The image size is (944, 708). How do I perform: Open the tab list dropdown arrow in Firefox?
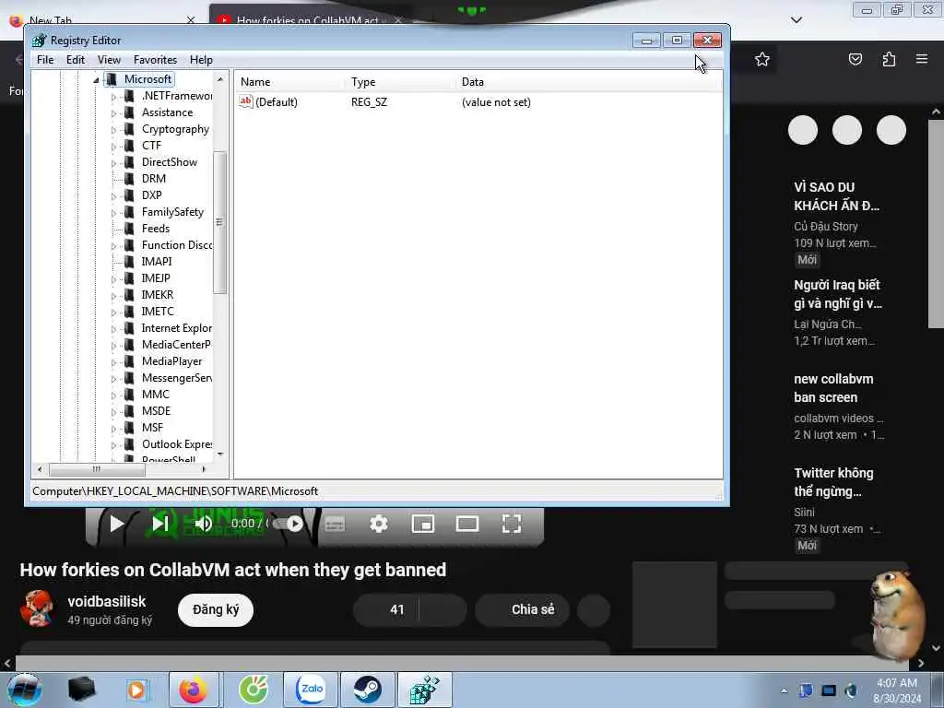tap(796, 20)
